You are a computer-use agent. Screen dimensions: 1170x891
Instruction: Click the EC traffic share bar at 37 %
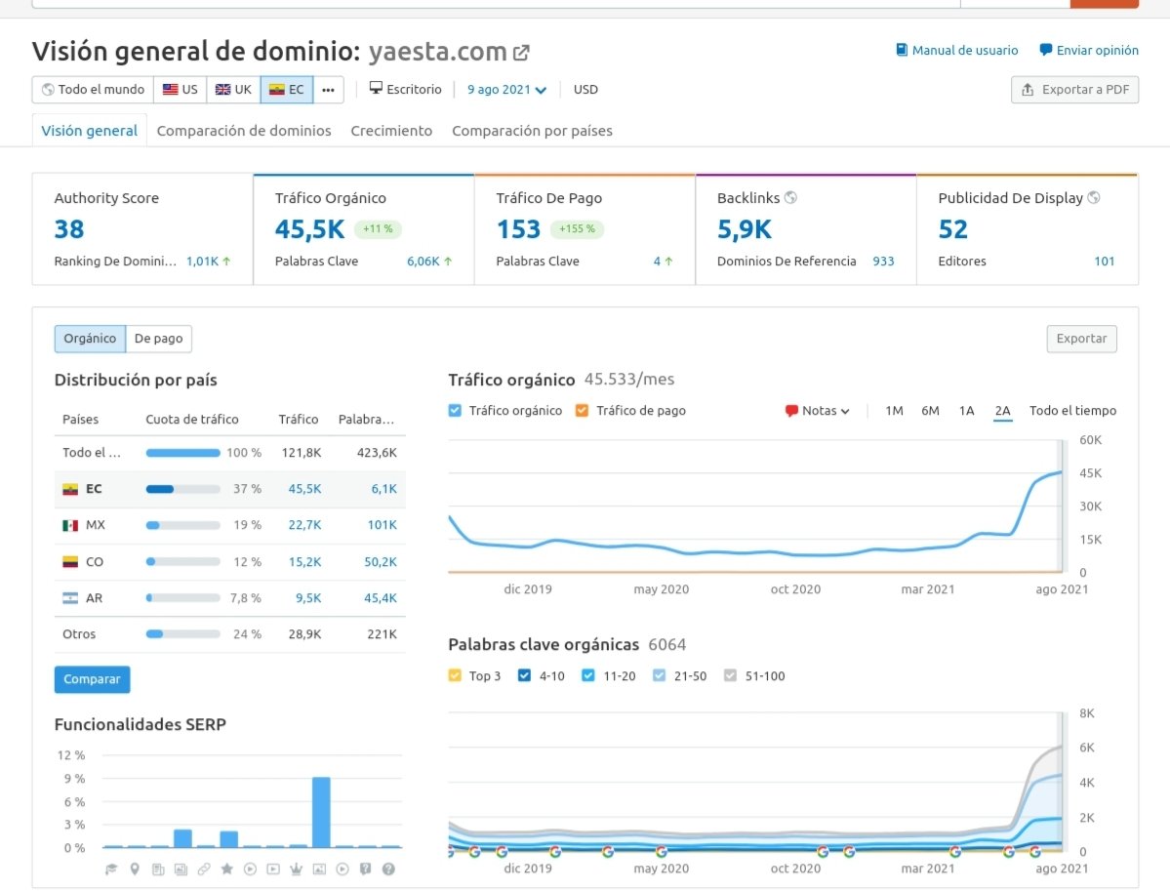tap(182, 490)
